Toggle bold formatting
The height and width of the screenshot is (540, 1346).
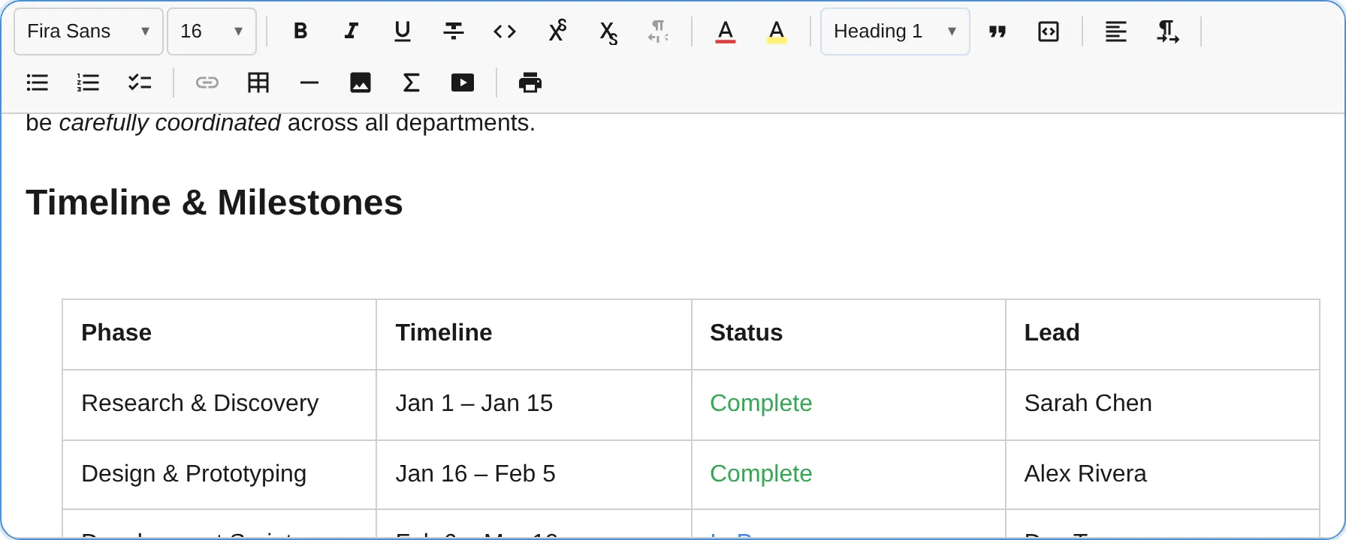(300, 31)
